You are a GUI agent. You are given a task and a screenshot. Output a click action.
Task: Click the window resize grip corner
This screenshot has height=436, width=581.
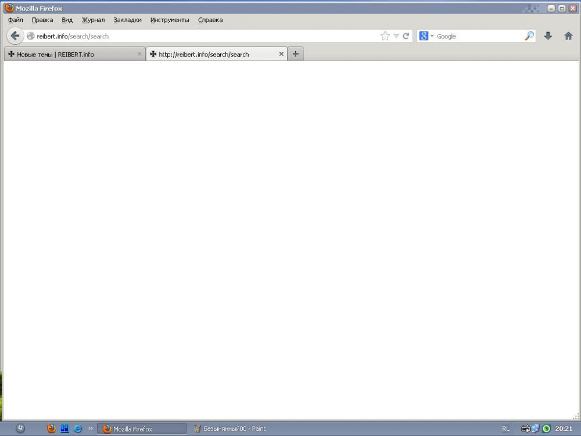576,416
